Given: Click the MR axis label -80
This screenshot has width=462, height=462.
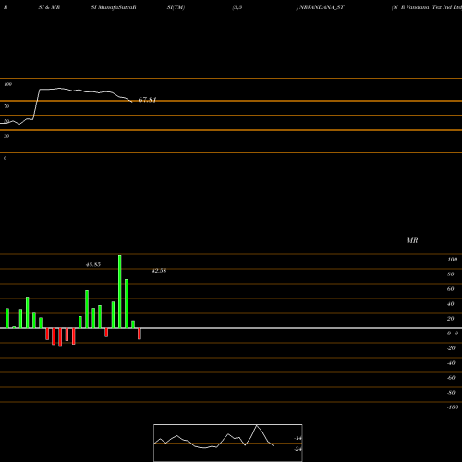Looking at the screenshot, I should click(451, 393).
